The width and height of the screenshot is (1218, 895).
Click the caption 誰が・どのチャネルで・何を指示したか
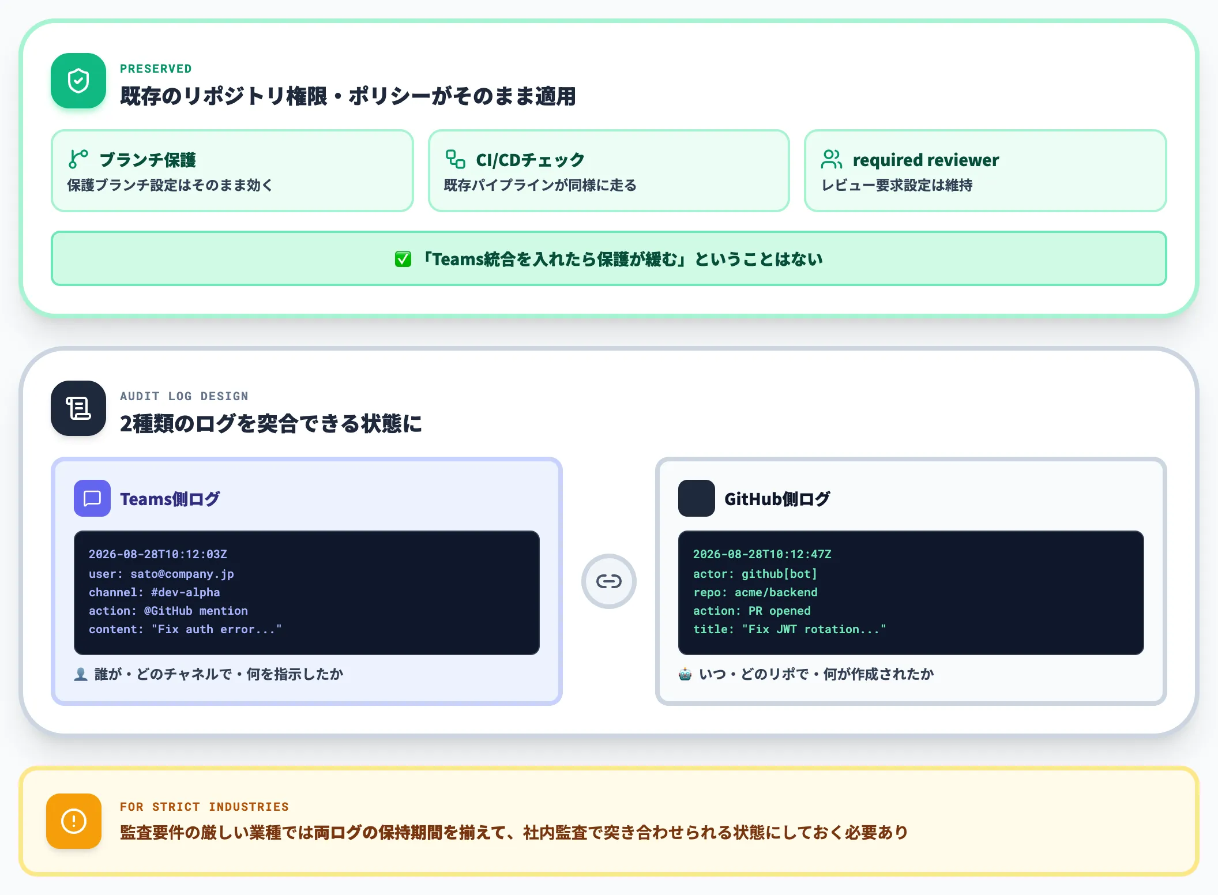(x=219, y=674)
